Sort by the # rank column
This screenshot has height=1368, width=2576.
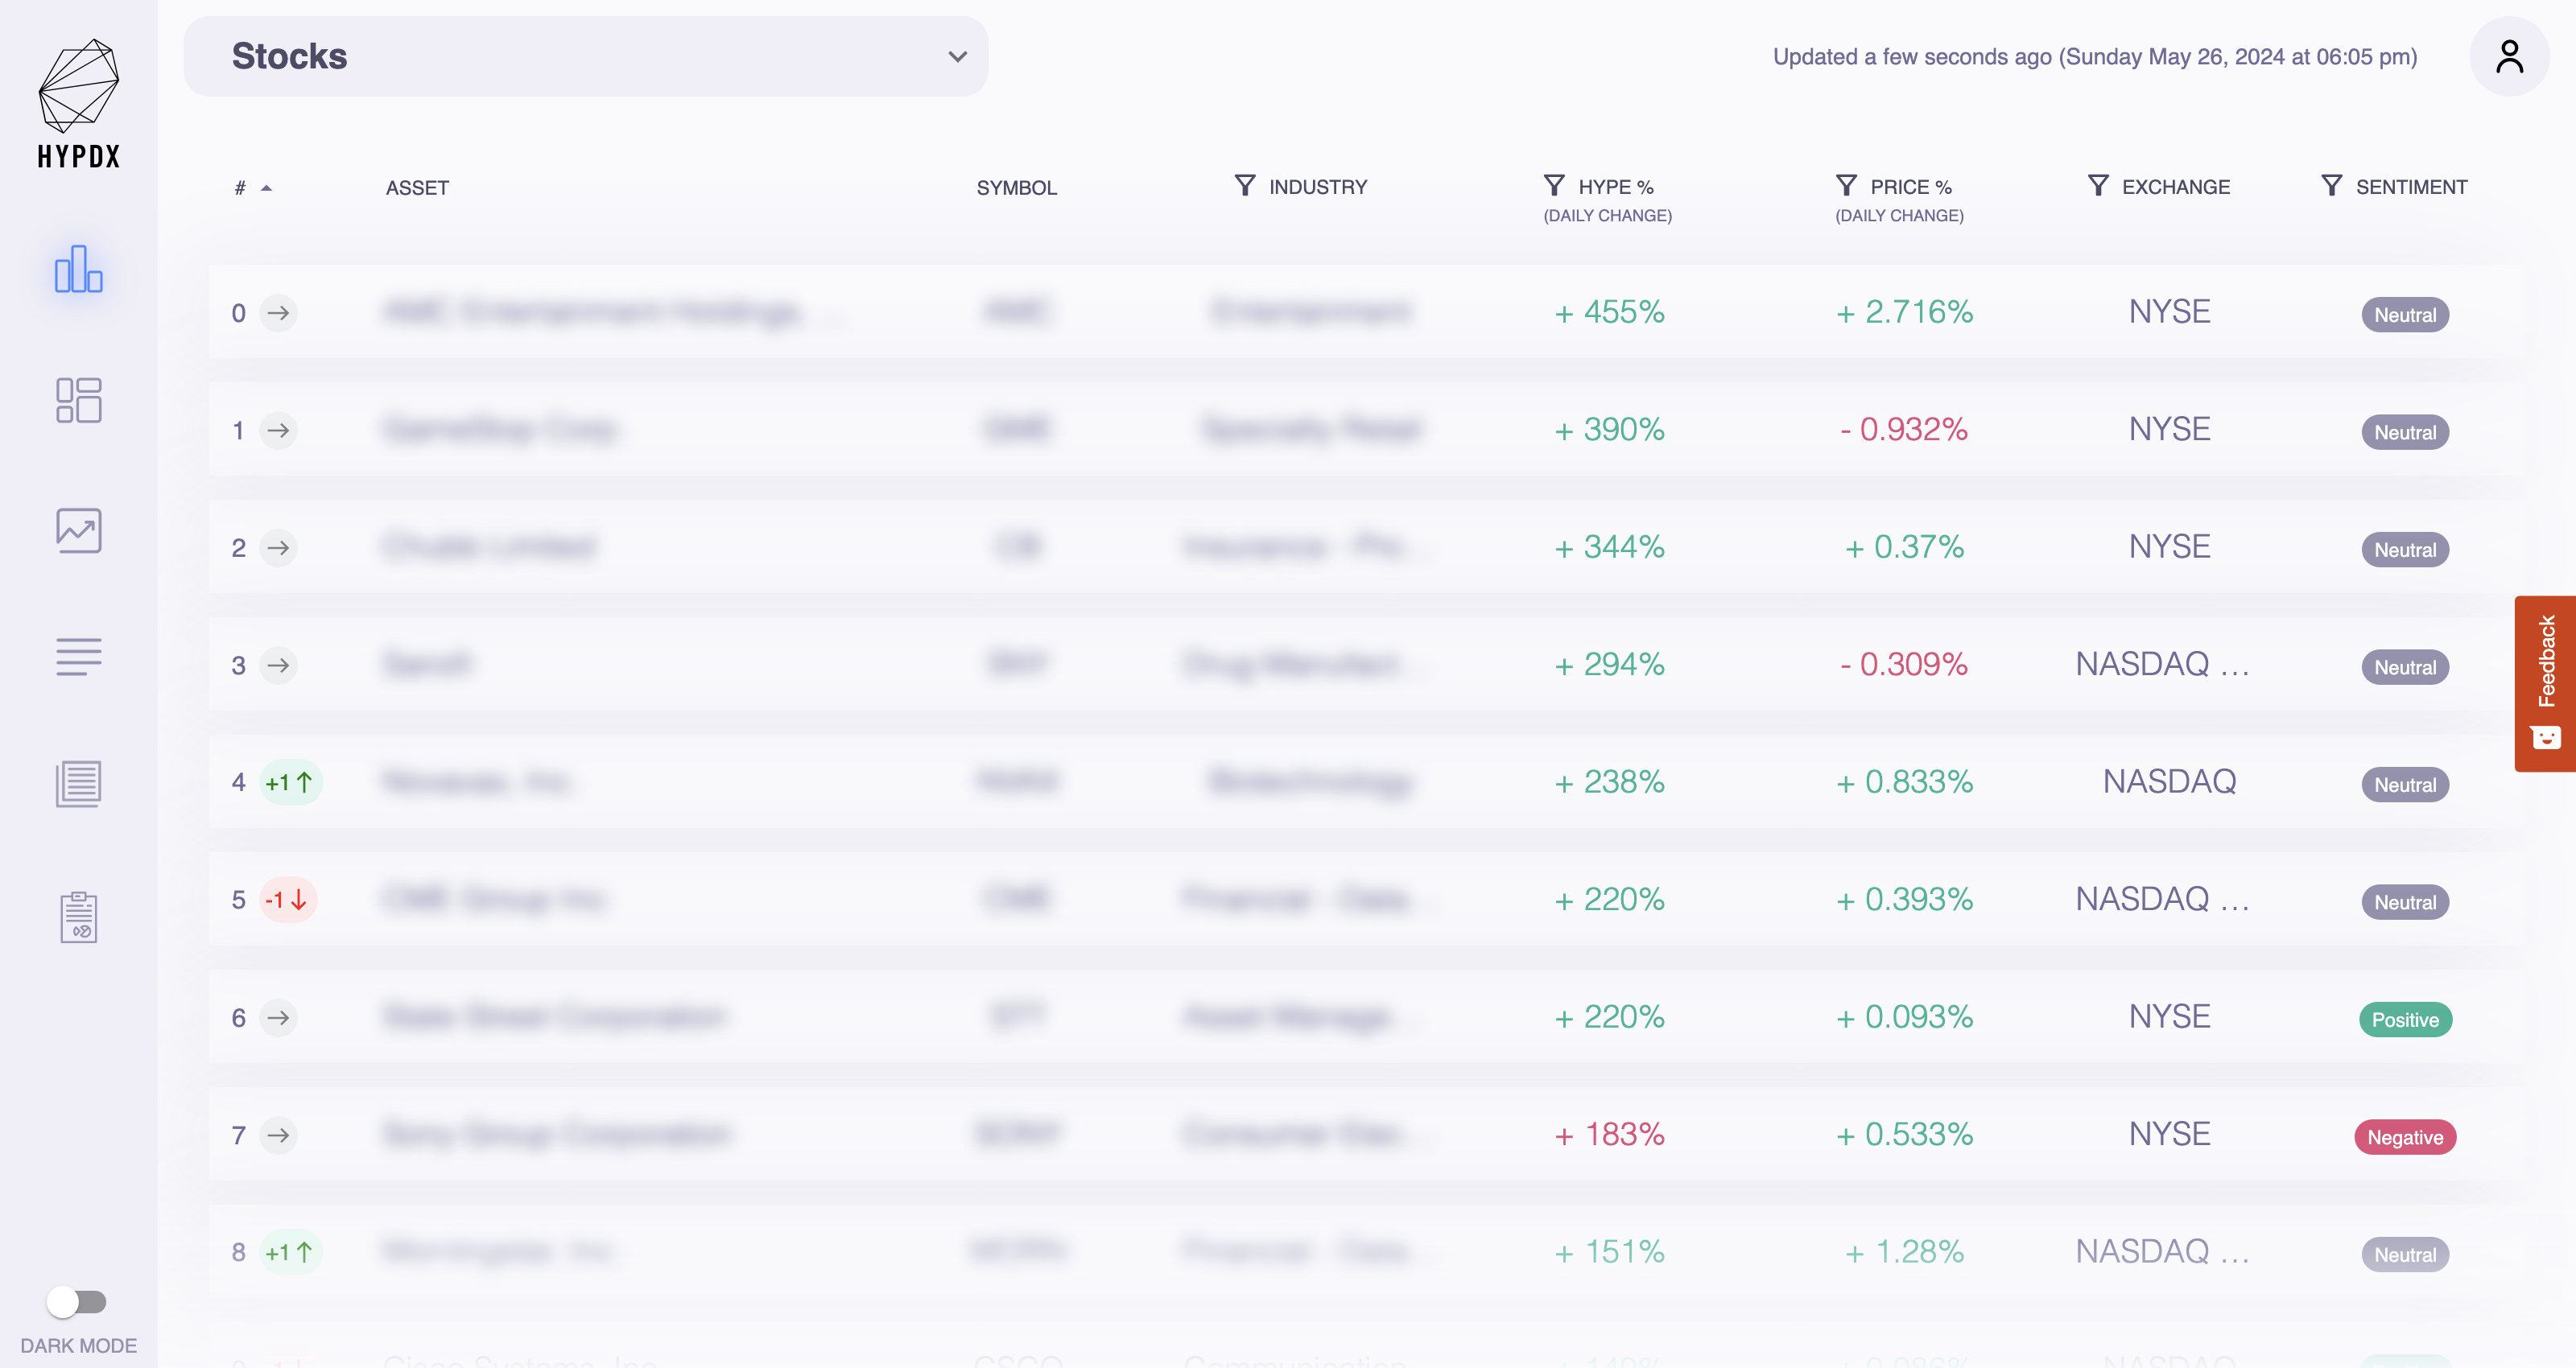[253, 188]
